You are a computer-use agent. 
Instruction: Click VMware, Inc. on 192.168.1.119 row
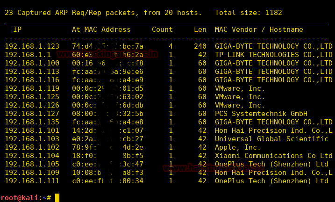(x=240, y=88)
